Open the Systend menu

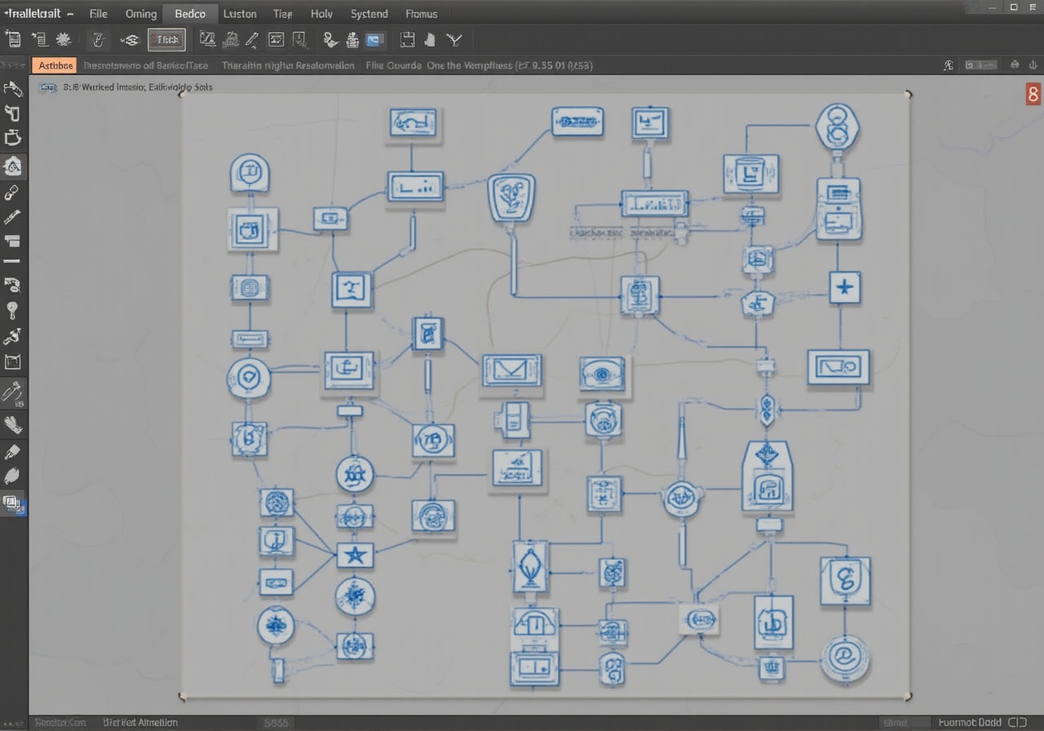pyautogui.click(x=369, y=13)
